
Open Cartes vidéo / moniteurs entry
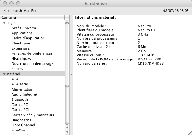pos(33,115)
